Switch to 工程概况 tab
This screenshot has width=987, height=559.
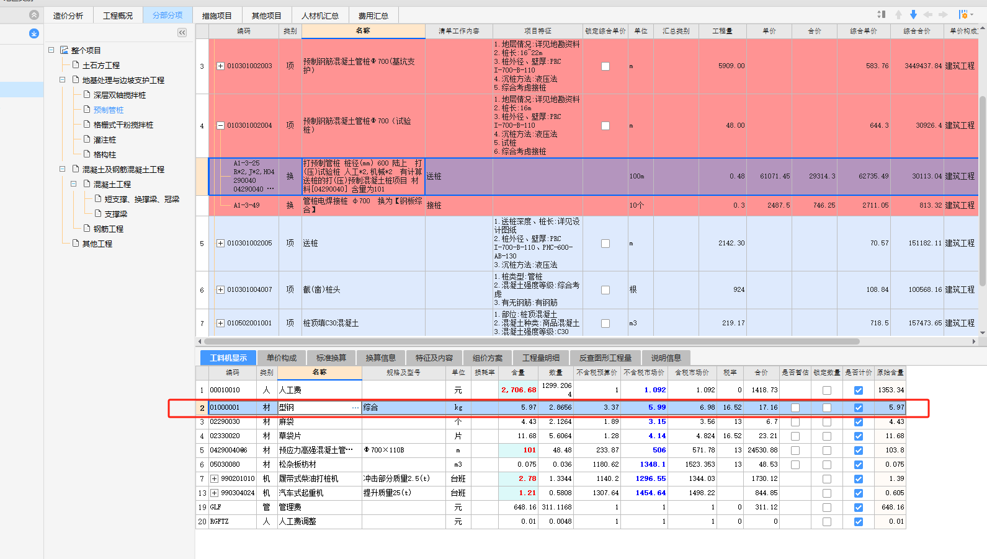click(118, 15)
